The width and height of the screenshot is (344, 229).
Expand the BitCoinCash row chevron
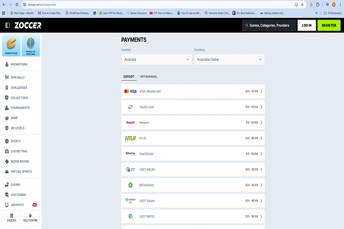261,185
